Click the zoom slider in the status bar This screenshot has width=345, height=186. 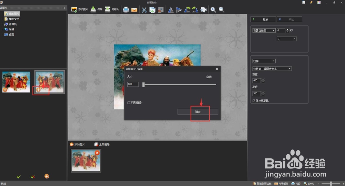coord(331,184)
